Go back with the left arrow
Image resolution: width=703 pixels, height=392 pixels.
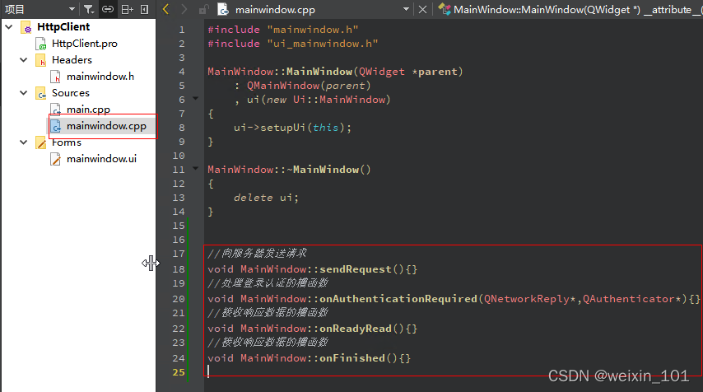[x=165, y=9]
